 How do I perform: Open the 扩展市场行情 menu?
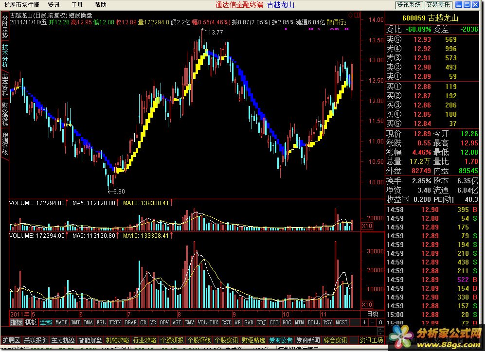21,5
